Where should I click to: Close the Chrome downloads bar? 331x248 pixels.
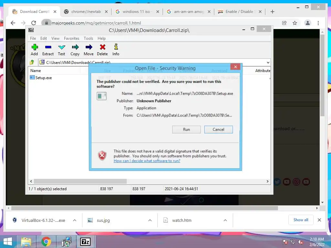(319, 220)
